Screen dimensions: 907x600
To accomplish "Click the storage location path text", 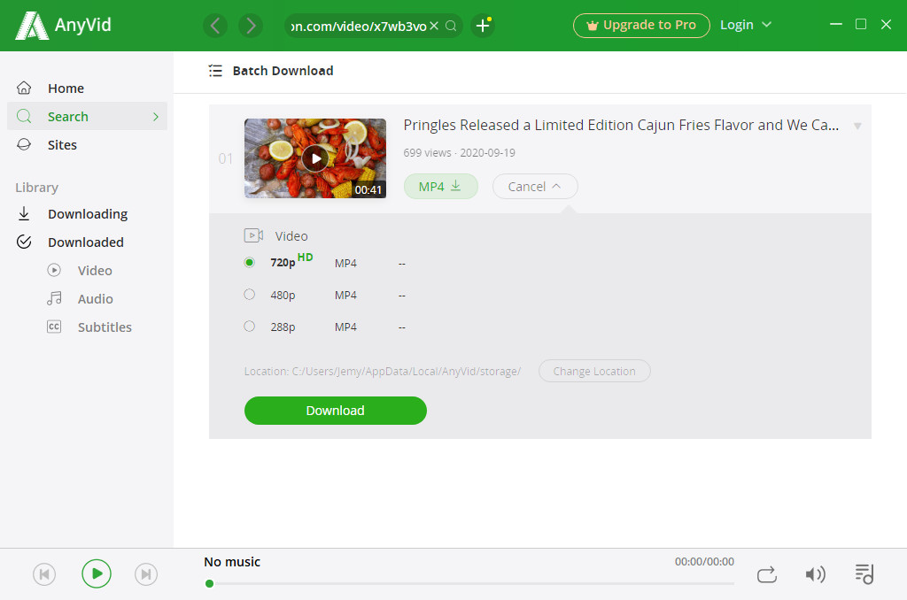I will point(383,371).
